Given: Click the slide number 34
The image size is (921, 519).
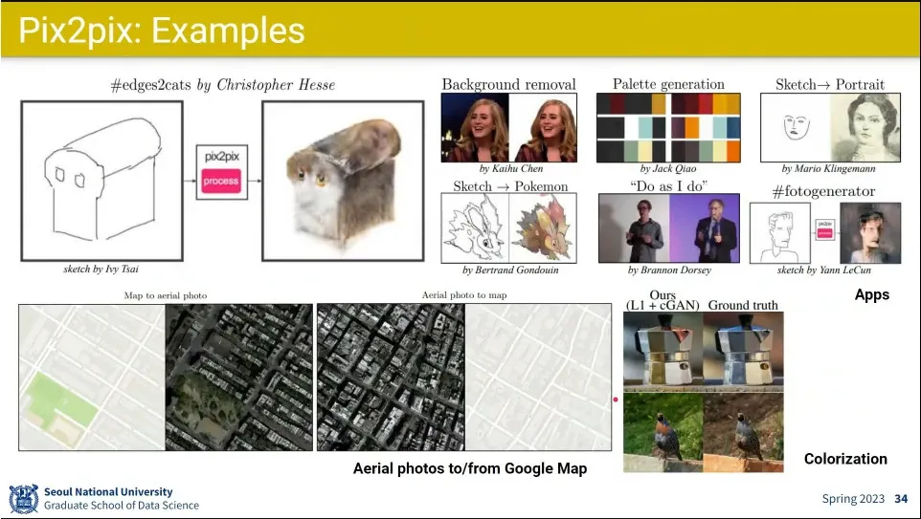Looking at the screenshot, I should tap(901, 499).
